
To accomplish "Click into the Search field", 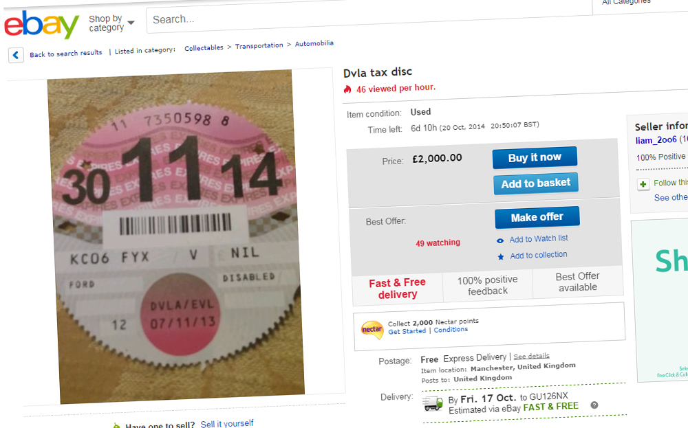I will coord(369,16).
